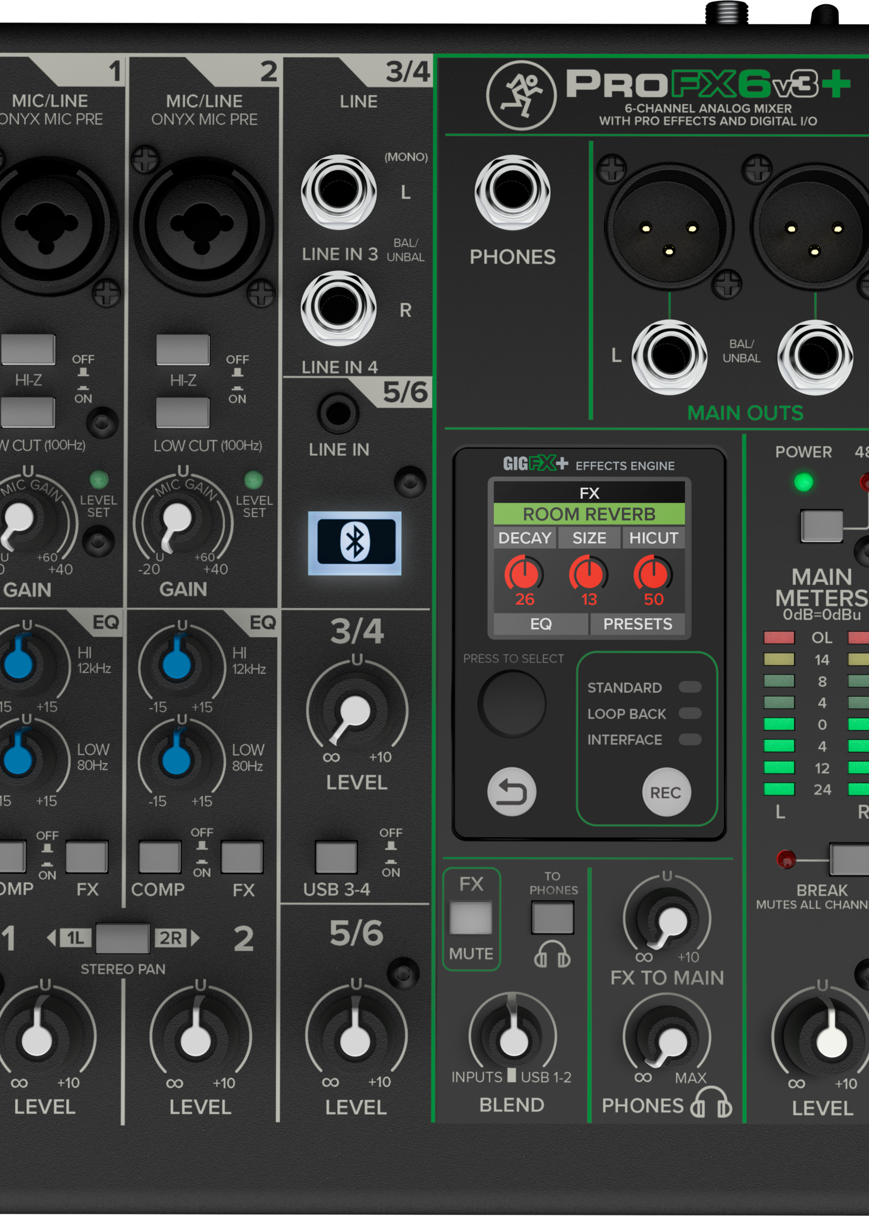Toggle channel 1 HI-Z switch

coord(28,349)
